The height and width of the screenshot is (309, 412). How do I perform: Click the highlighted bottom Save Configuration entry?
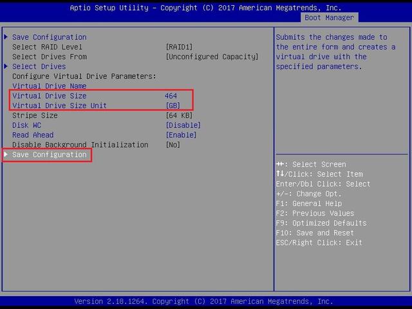point(49,154)
